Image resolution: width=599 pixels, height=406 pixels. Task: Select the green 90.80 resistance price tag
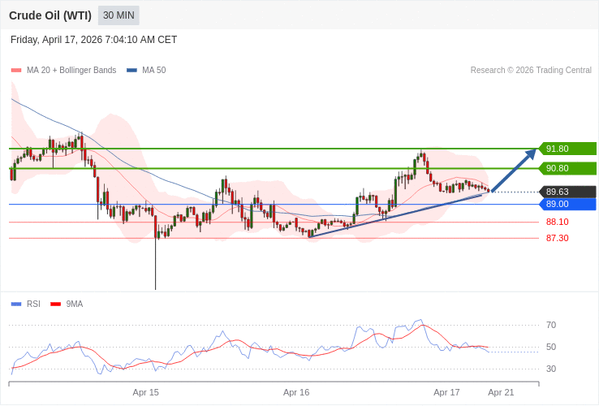pos(567,168)
